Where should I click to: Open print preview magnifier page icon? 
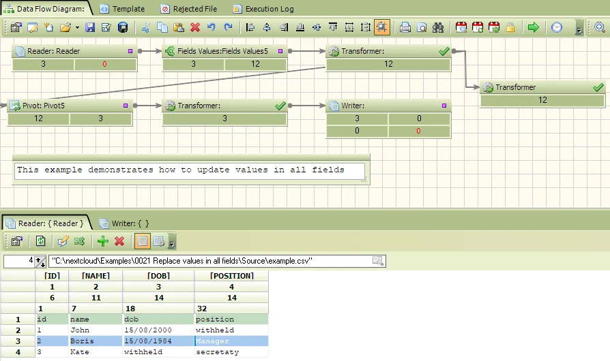click(422, 27)
